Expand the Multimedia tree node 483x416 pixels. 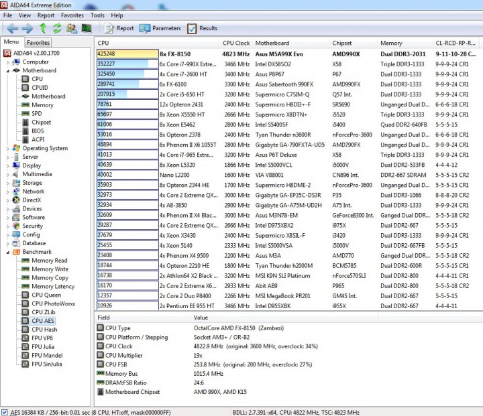8,174
